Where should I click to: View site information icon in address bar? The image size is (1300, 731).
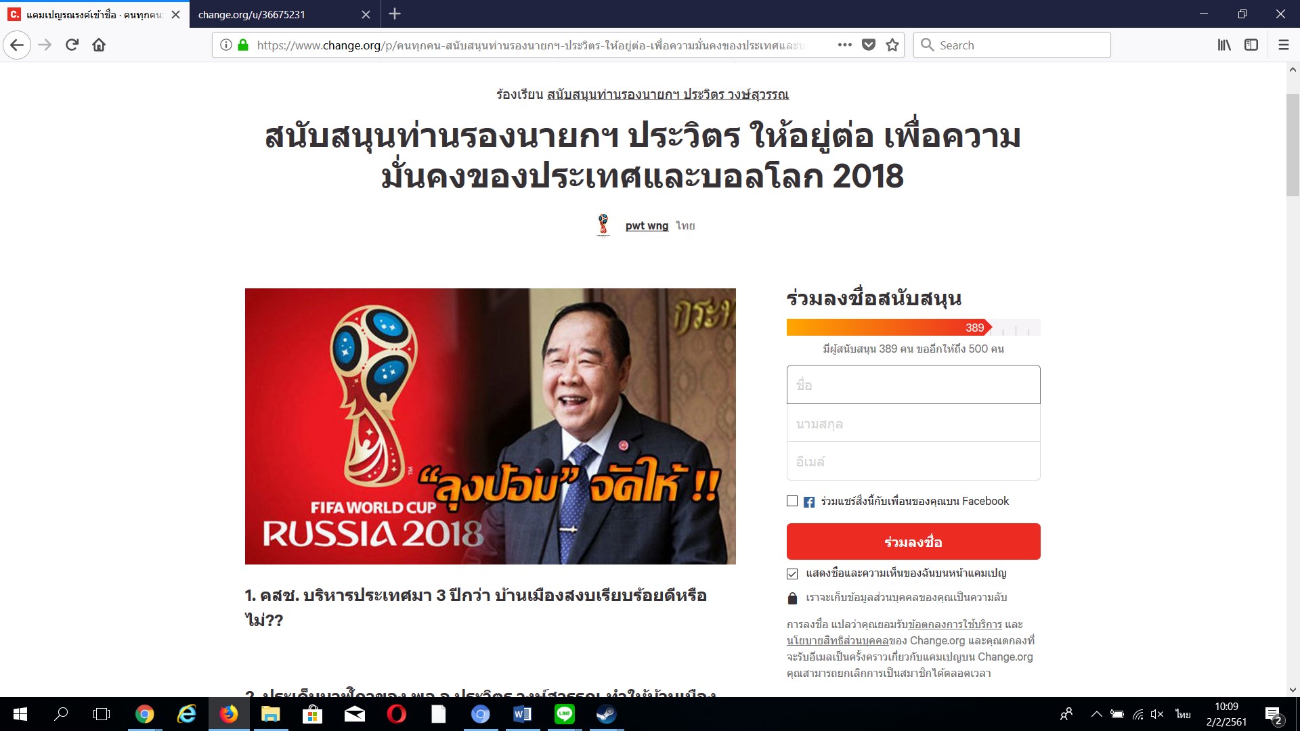pos(226,45)
